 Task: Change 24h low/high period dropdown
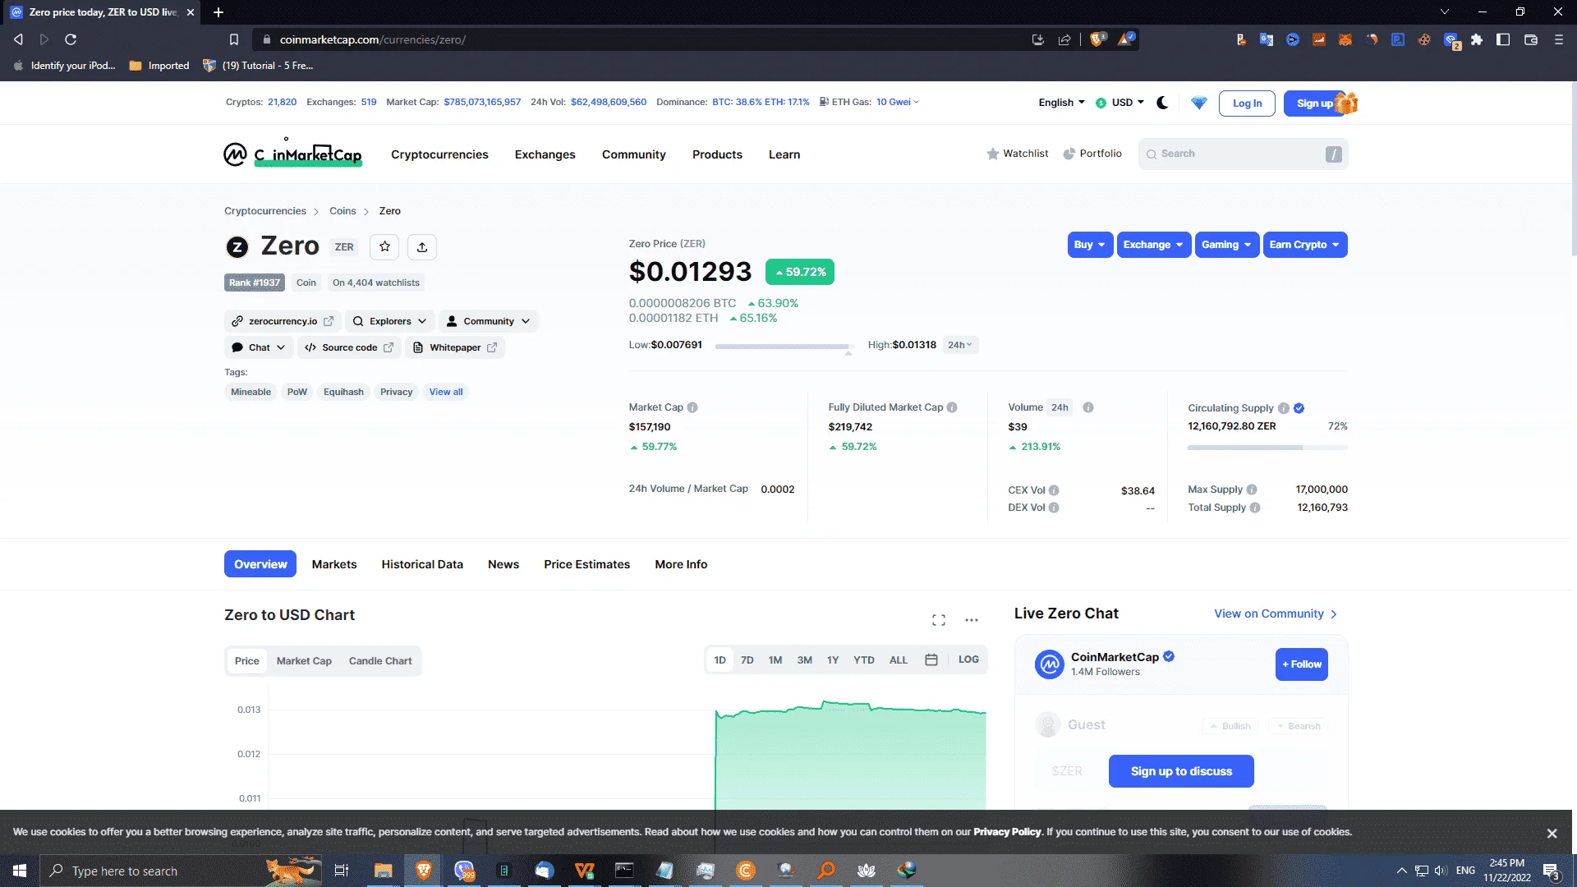tap(960, 345)
